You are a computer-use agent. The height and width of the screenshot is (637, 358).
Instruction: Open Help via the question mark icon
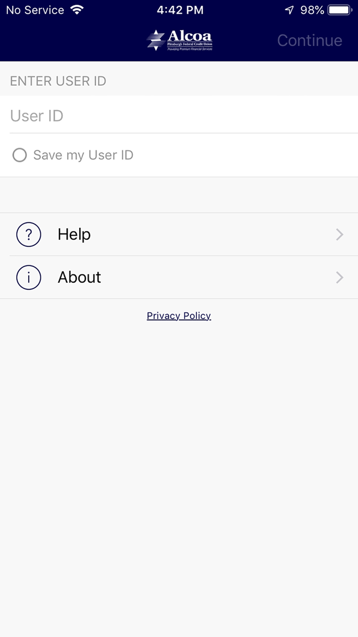pyautogui.click(x=29, y=234)
